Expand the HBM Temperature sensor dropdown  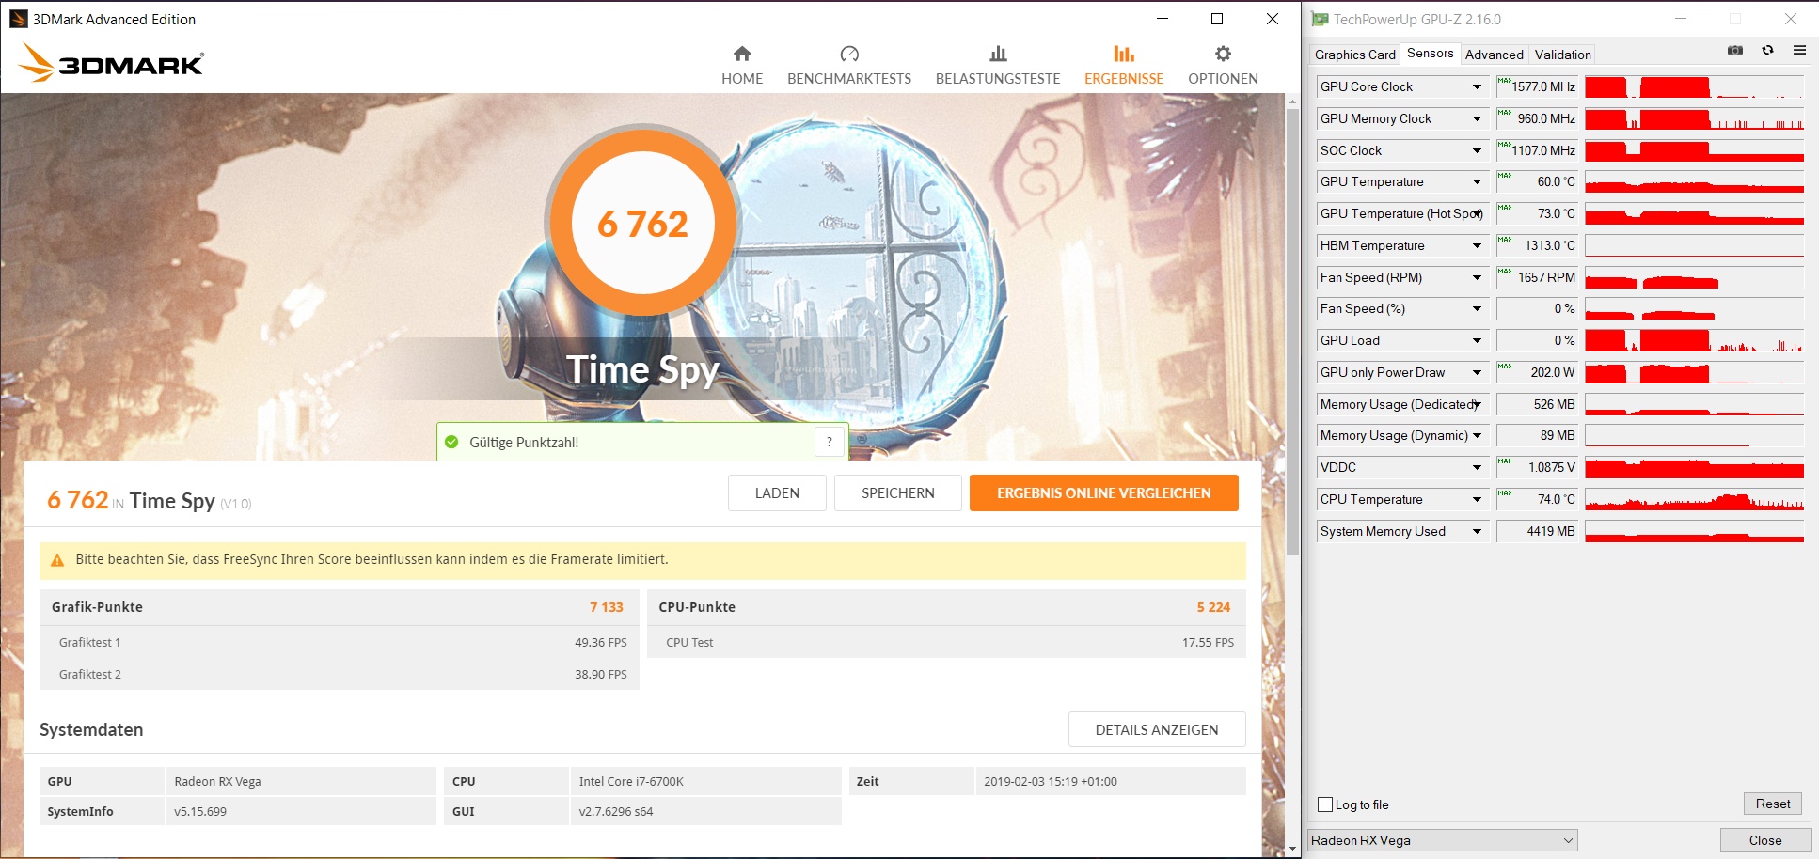1477,246
